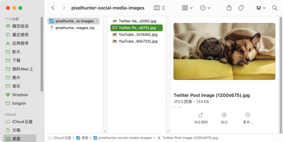Click the preview pane vertical scrollbar
The height and width of the screenshot is (142, 283).
pyautogui.click(x=281, y=75)
